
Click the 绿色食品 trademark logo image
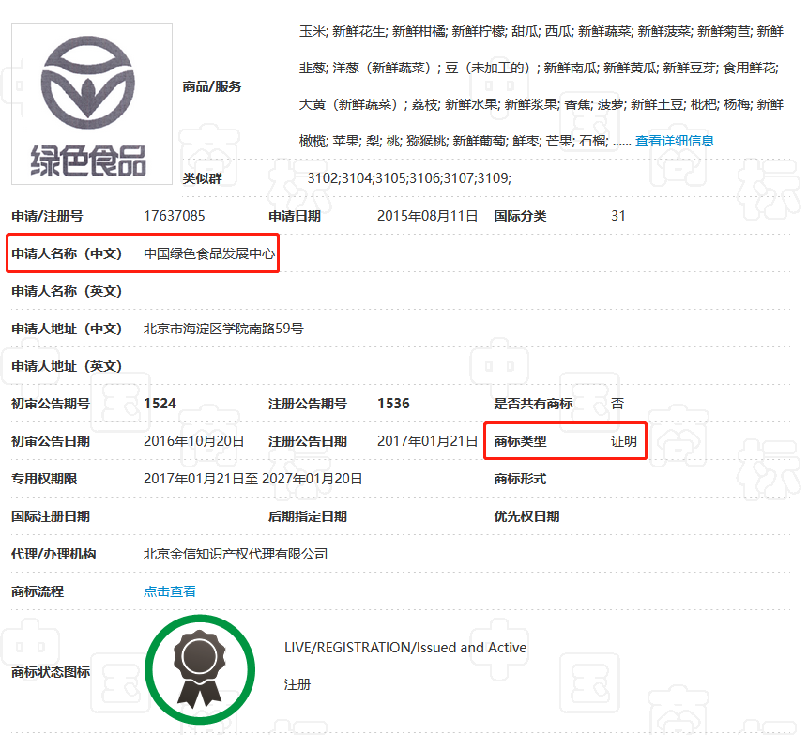[92, 104]
